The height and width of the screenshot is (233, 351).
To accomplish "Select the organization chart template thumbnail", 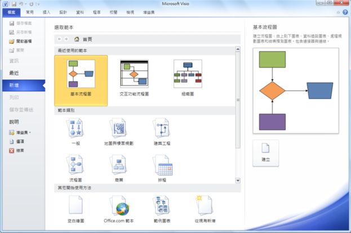I will point(188,74).
